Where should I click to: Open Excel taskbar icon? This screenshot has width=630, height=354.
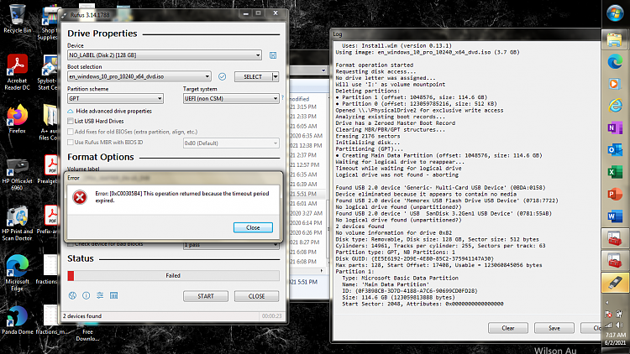[615, 172]
